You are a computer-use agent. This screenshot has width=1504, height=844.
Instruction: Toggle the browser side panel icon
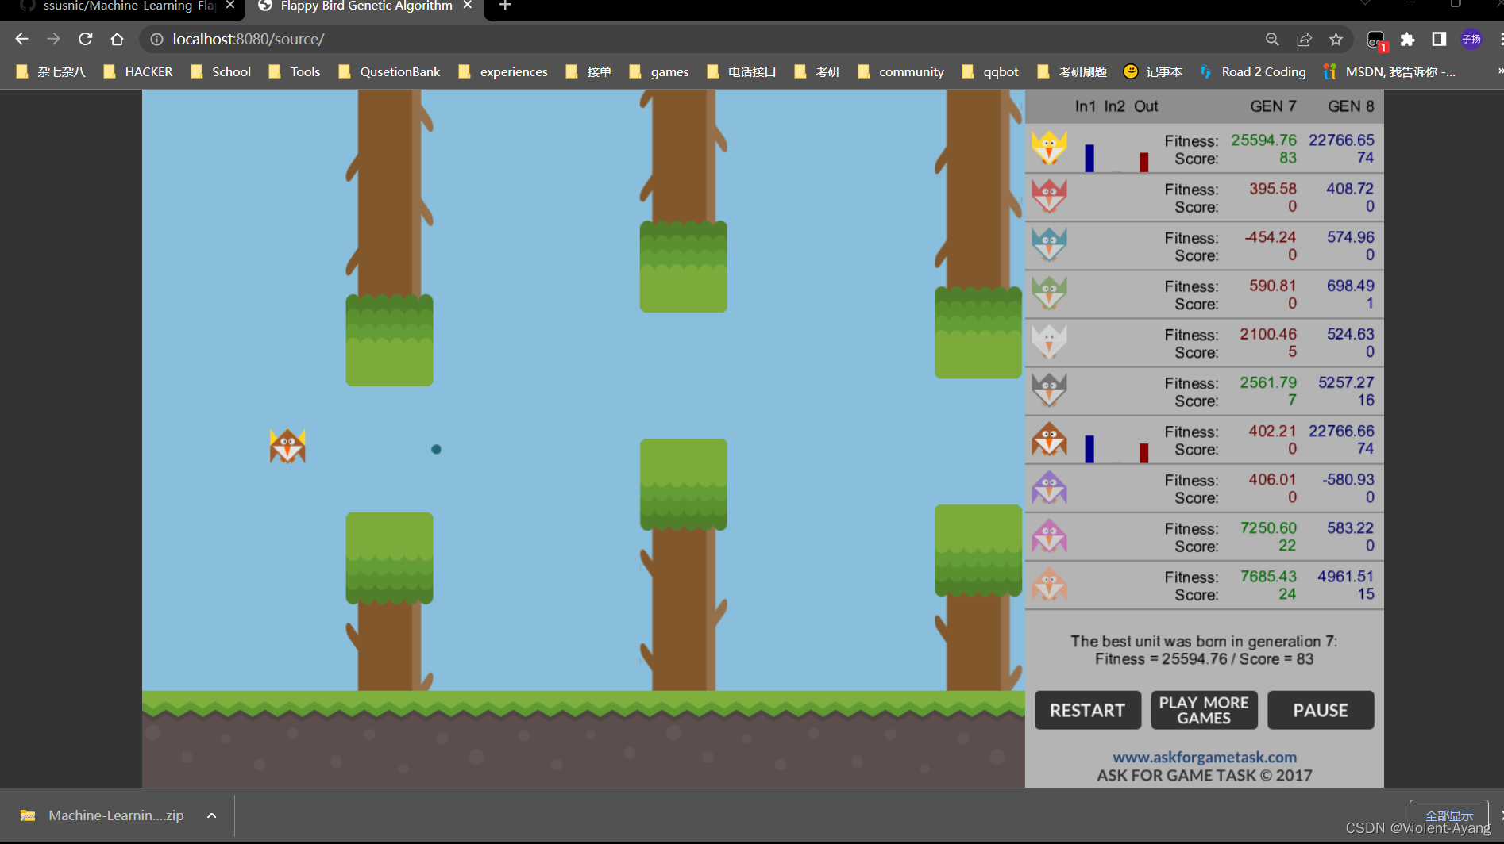[1439, 39]
